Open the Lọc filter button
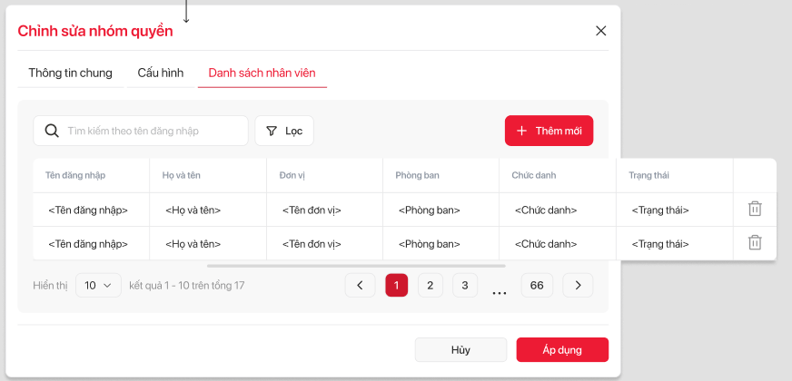792x381 pixels. click(284, 131)
